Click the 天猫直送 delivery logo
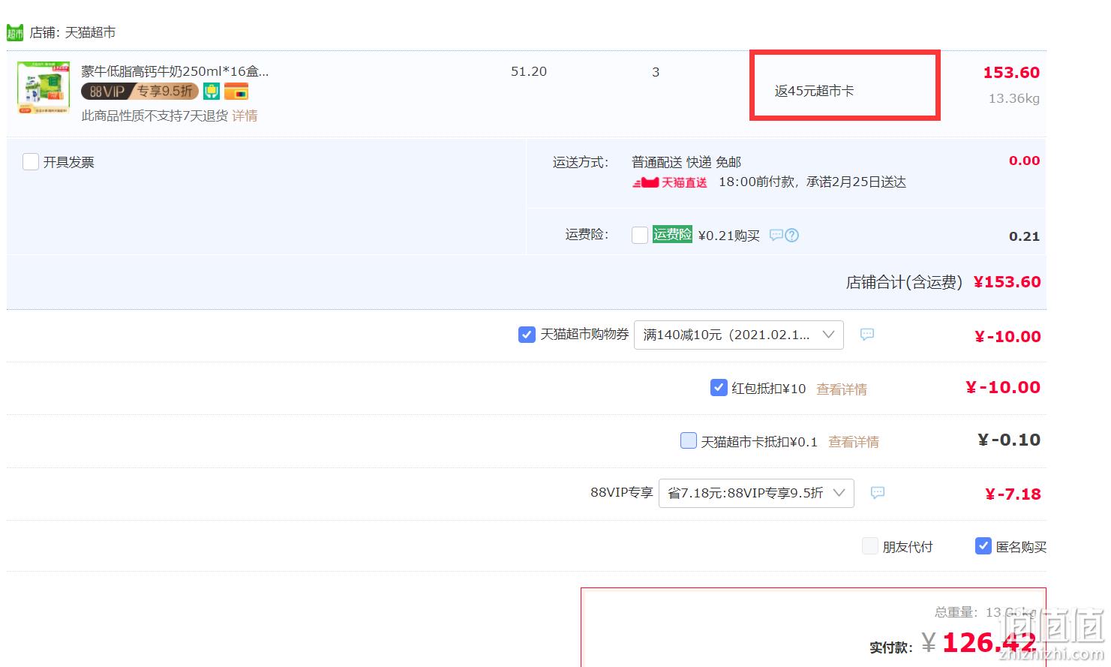 pyautogui.click(x=670, y=182)
